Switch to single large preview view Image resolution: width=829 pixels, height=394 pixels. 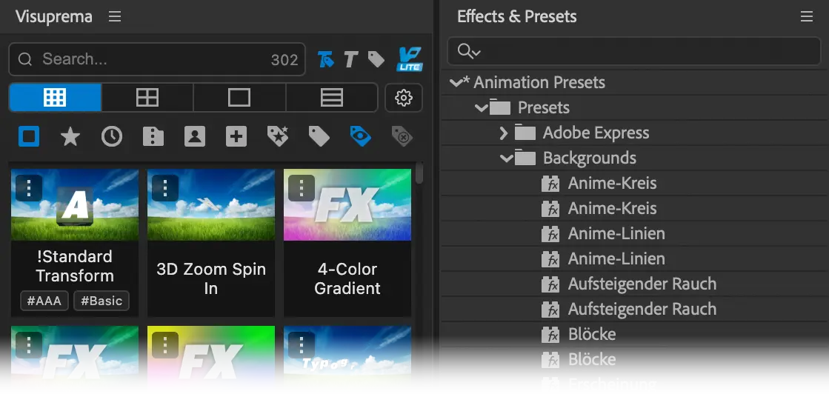[239, 97]
